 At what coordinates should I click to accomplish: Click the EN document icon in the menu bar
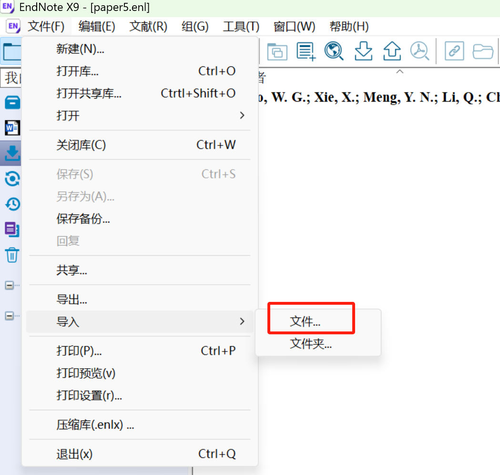pyautogui.click(x=13, y=26)
